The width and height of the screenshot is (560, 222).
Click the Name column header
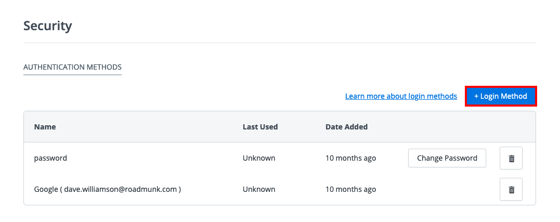tap(45, 127)
